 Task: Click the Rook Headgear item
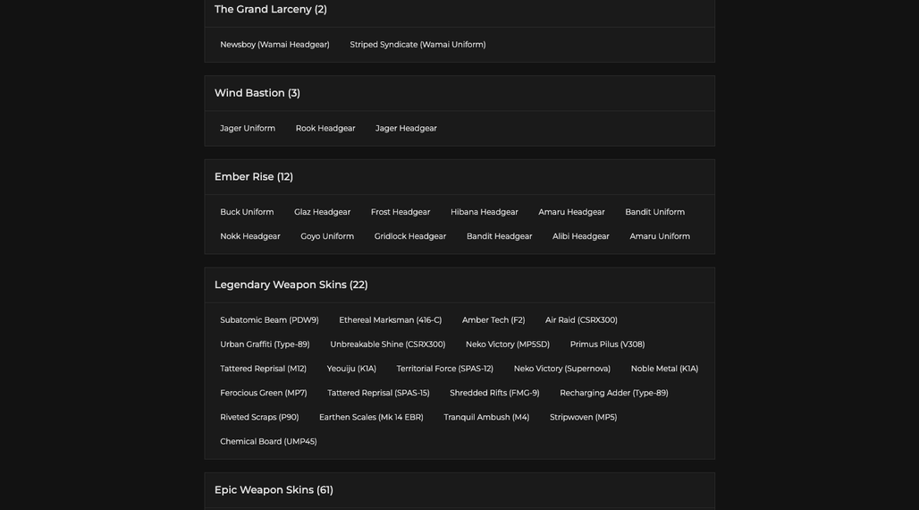(325, 129)
